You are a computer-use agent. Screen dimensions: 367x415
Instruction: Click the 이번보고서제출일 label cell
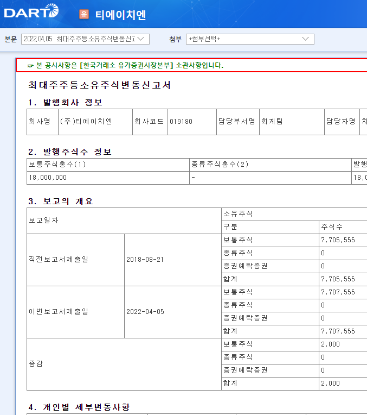(x=75, y=312)
